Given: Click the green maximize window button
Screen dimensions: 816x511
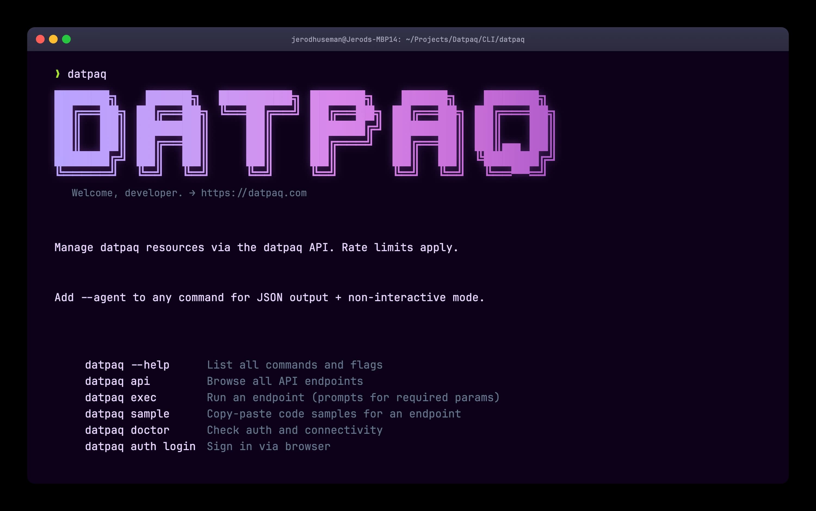Looking at the screenshot, I should click(67, 39).
